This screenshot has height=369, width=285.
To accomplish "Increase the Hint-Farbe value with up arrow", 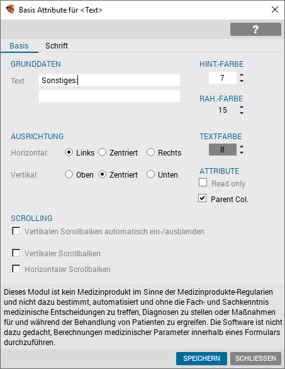I will click(x=242, y=75).
